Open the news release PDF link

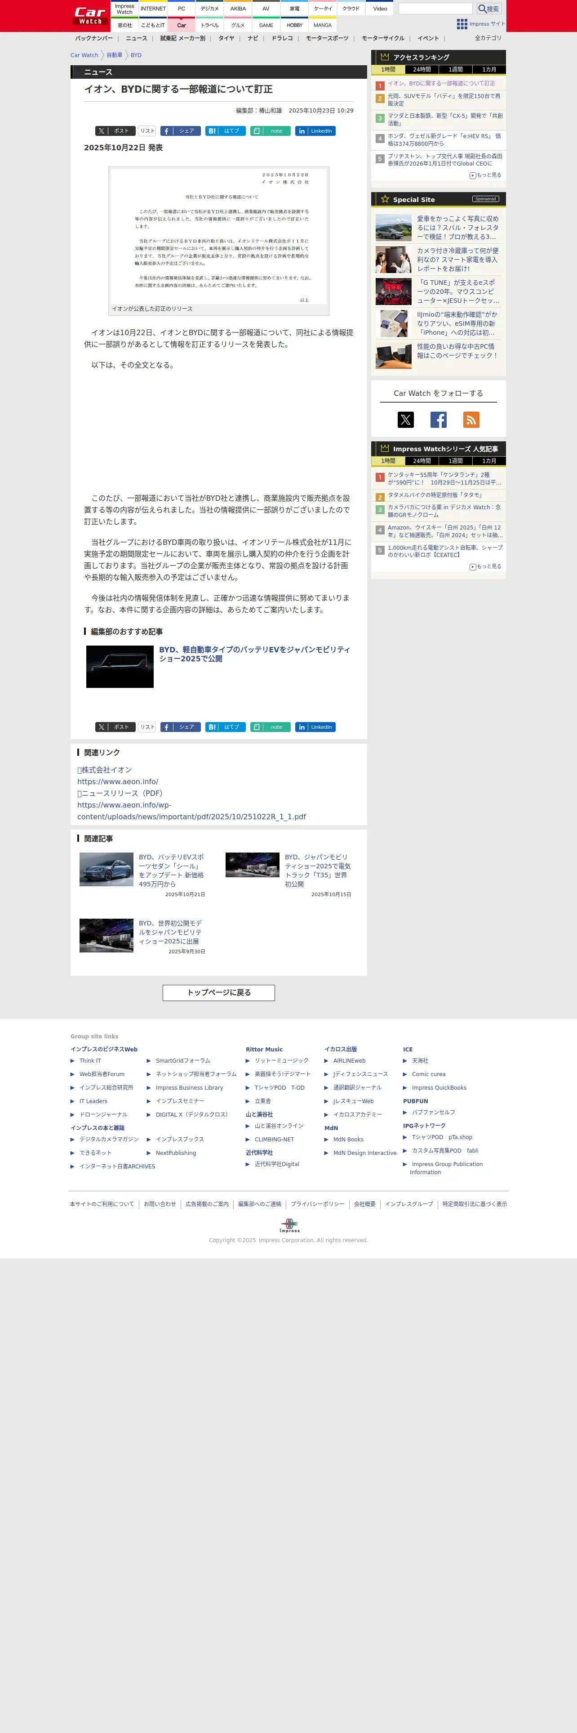pyautogui.click(x=191, y=811)
